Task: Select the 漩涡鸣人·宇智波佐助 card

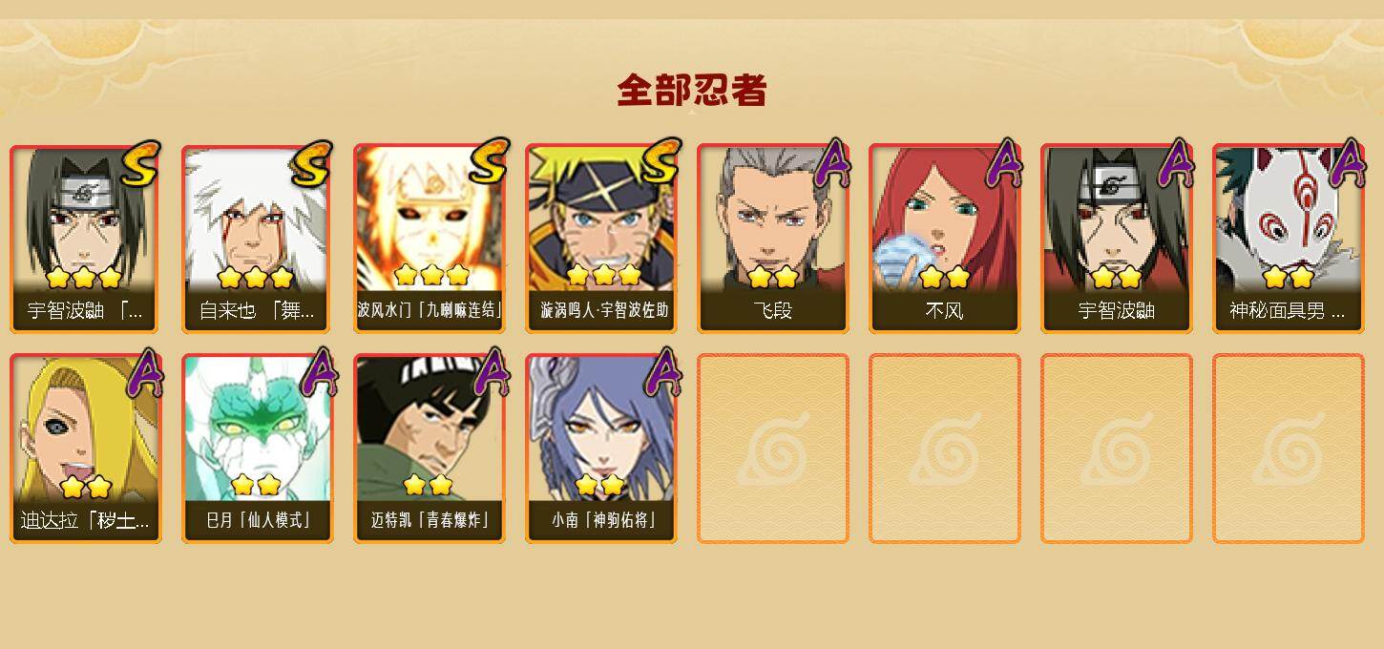Action: click(x=601, y=239)
